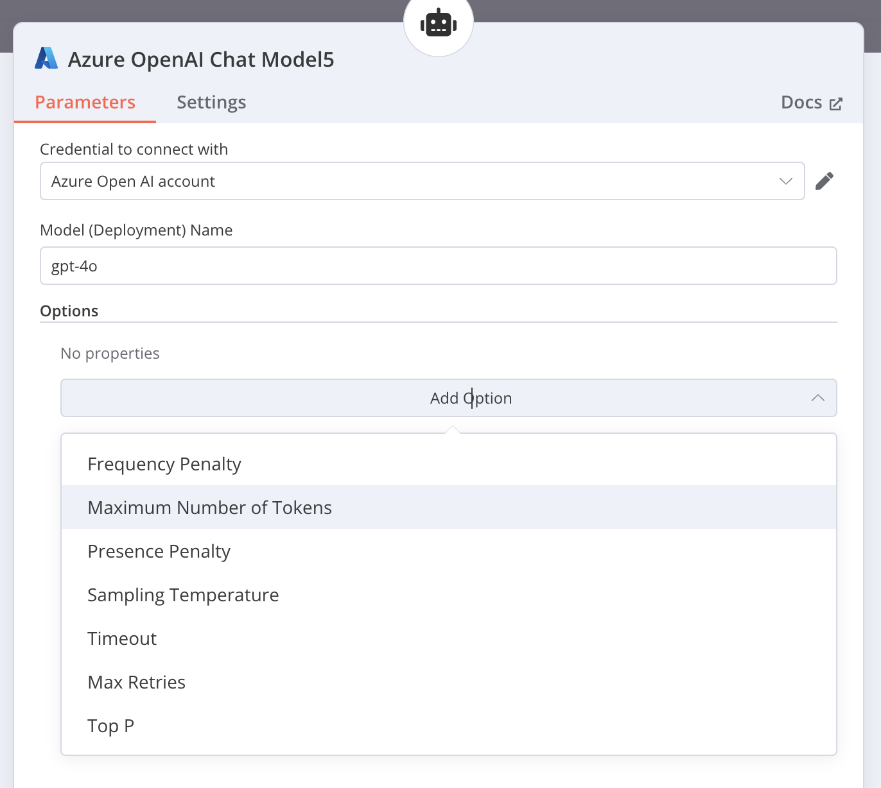Switch to the Parameters tab

pyautogui.click(x=85, y=103)
